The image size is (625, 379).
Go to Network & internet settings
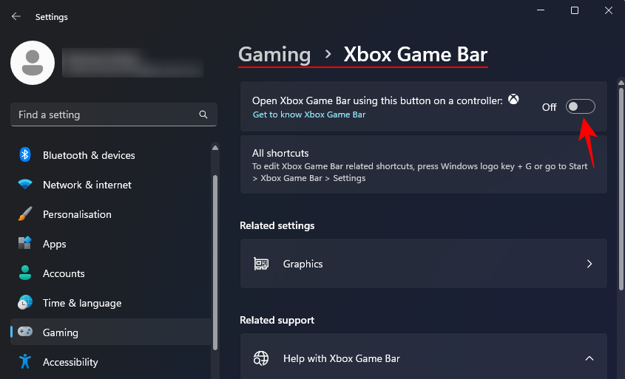(x=87, y=185)
